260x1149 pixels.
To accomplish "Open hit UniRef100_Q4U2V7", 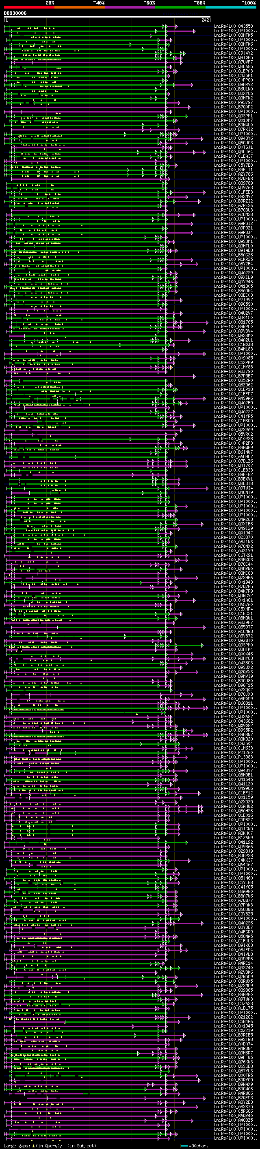I will (233, 313).
